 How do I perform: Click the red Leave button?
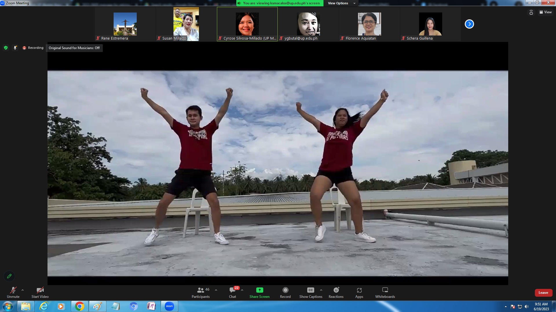tap(543, 293)
